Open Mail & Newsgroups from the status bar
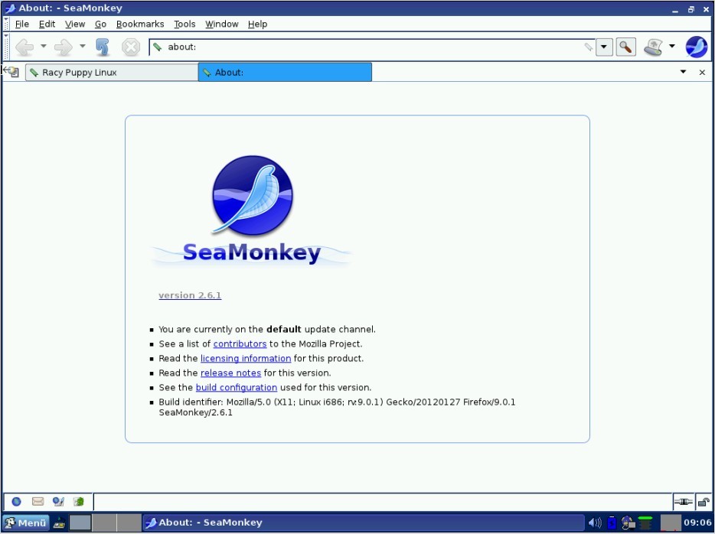 click(38, 502)
